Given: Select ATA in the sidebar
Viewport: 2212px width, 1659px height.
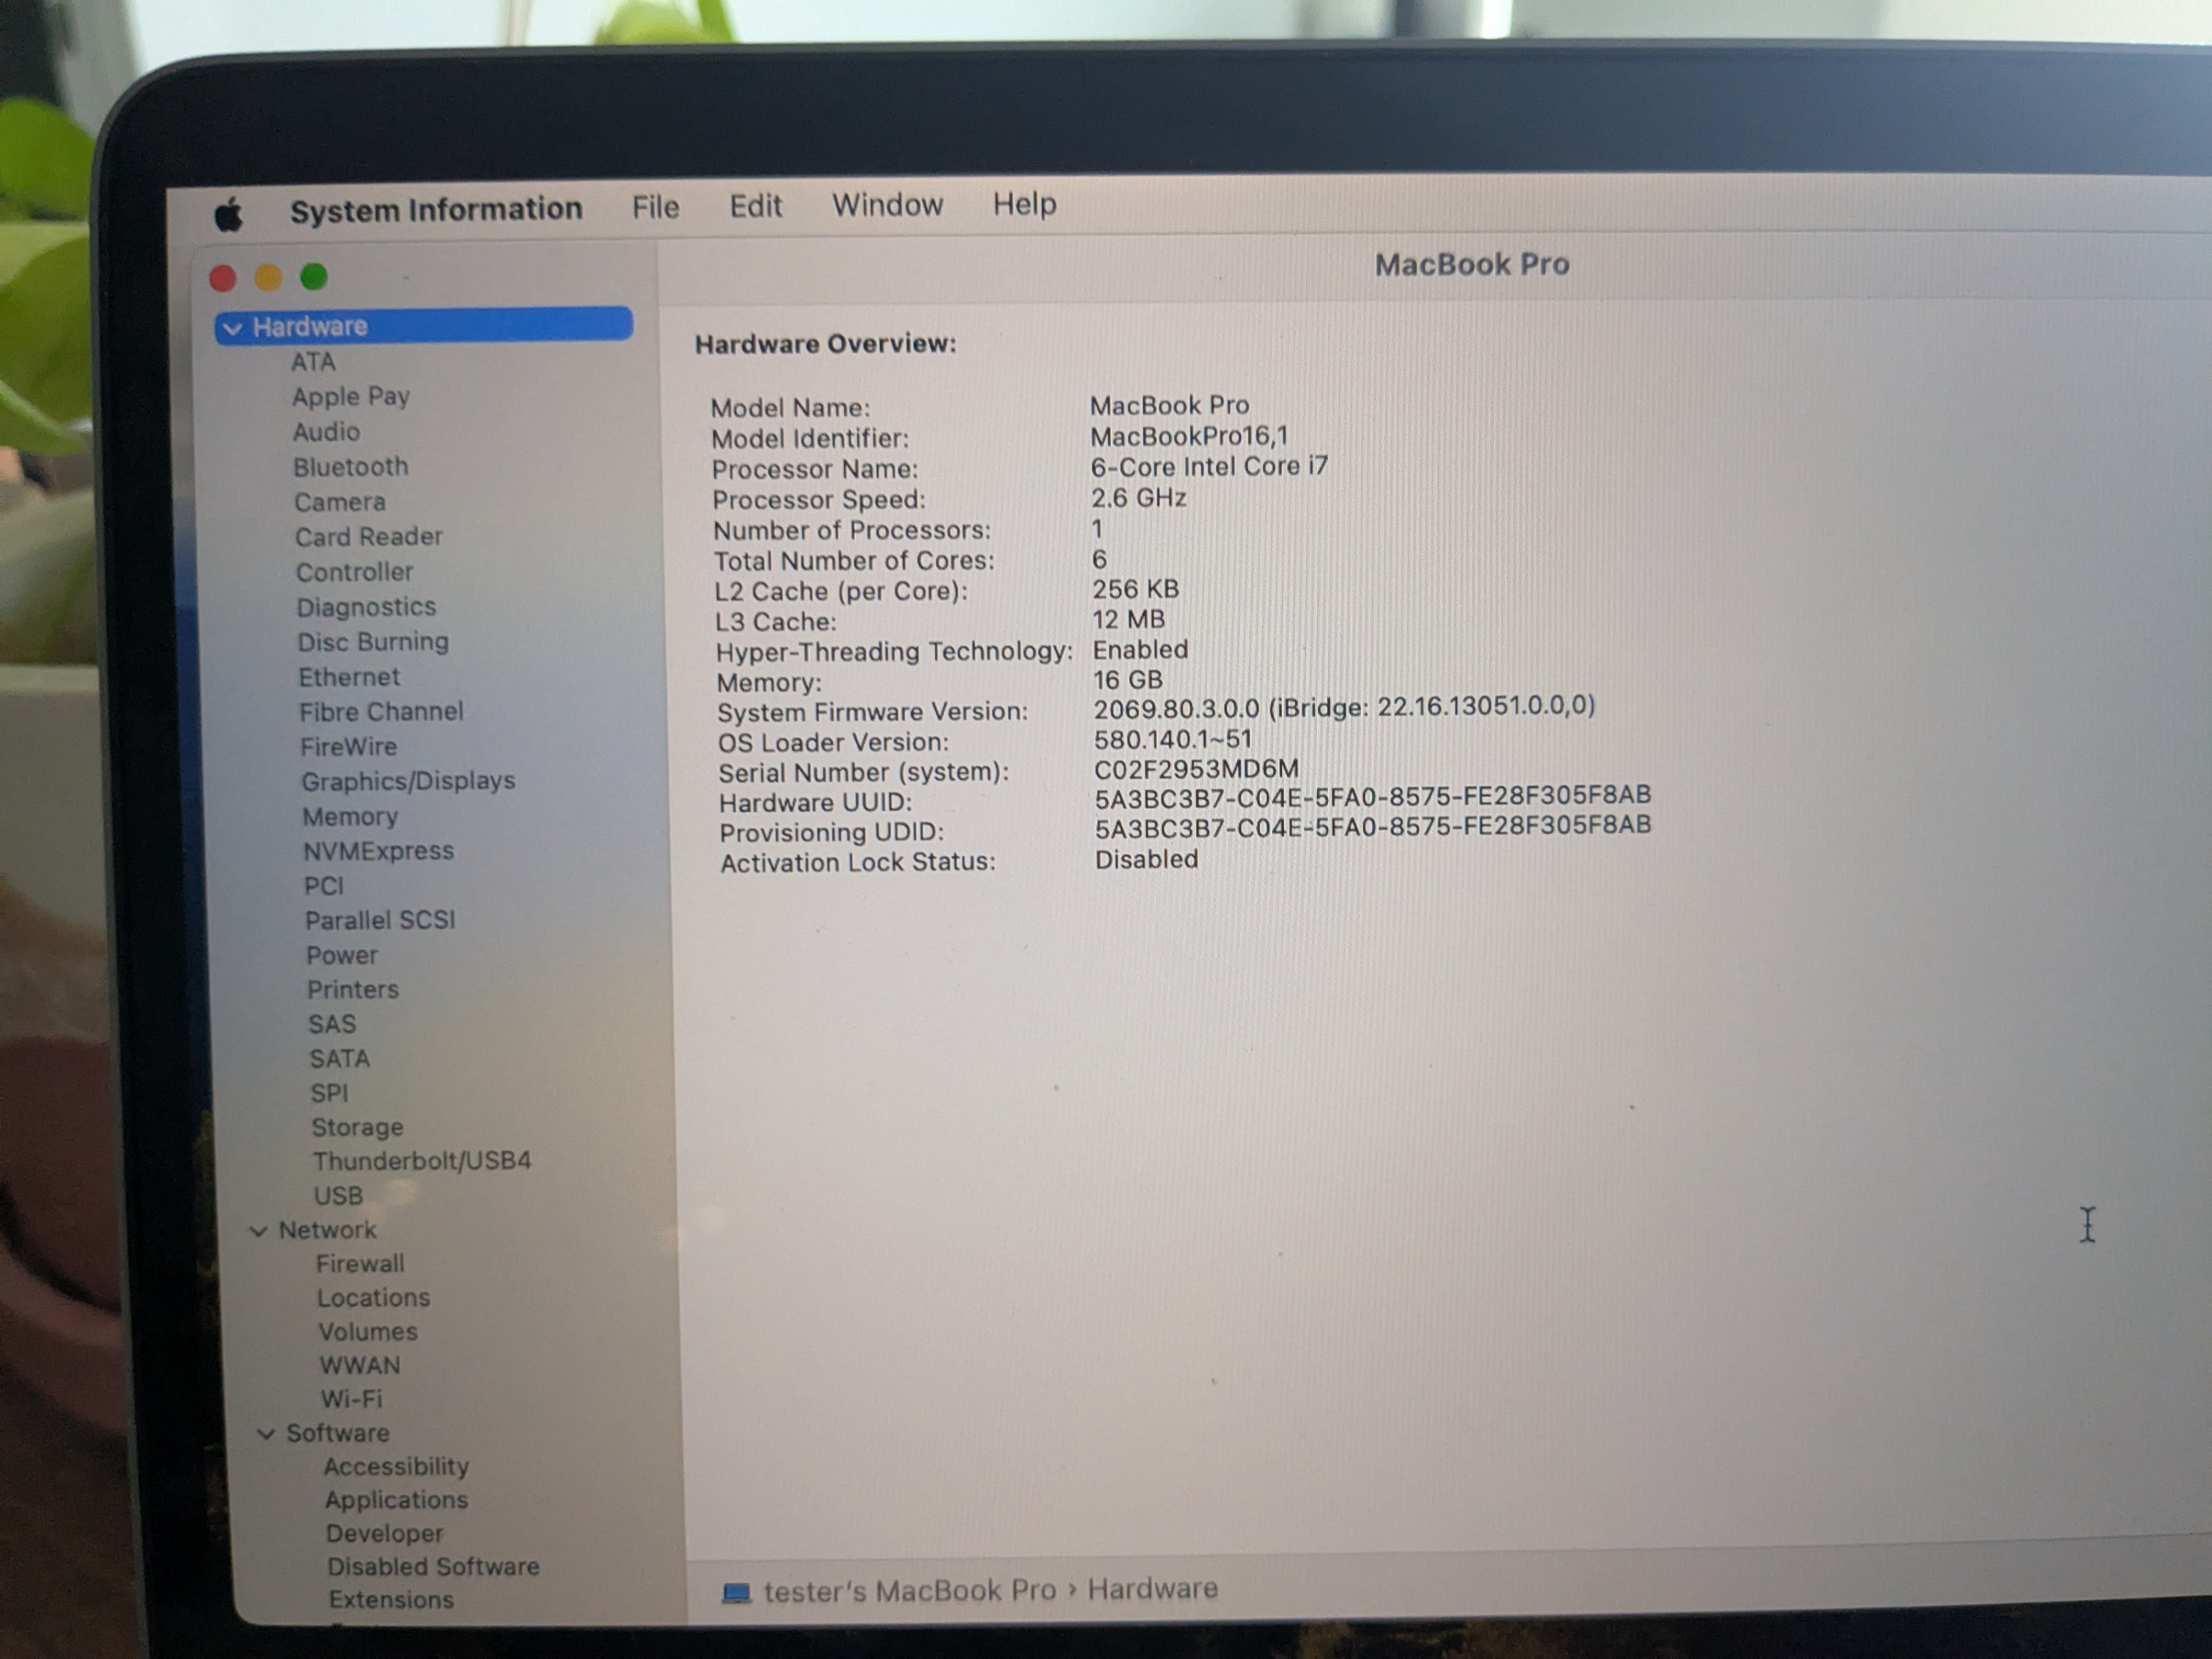Looking at the screenshot, I should click(313, 362).
